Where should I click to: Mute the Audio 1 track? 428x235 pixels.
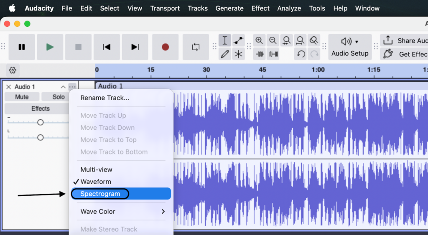click(22, 97)
